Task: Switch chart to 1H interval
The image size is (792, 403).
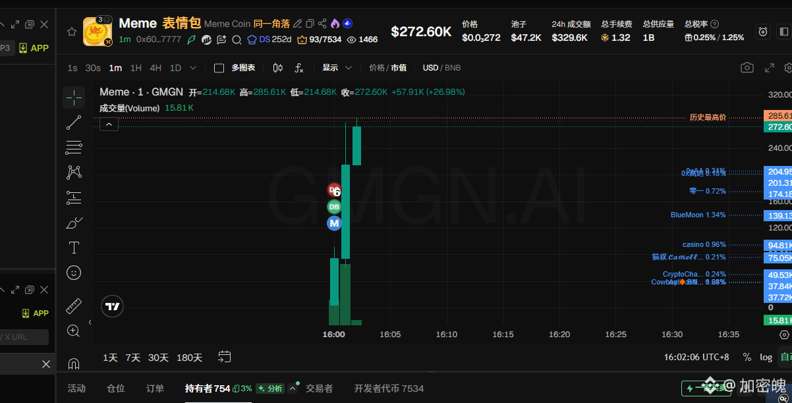Action: pos(136,68)
